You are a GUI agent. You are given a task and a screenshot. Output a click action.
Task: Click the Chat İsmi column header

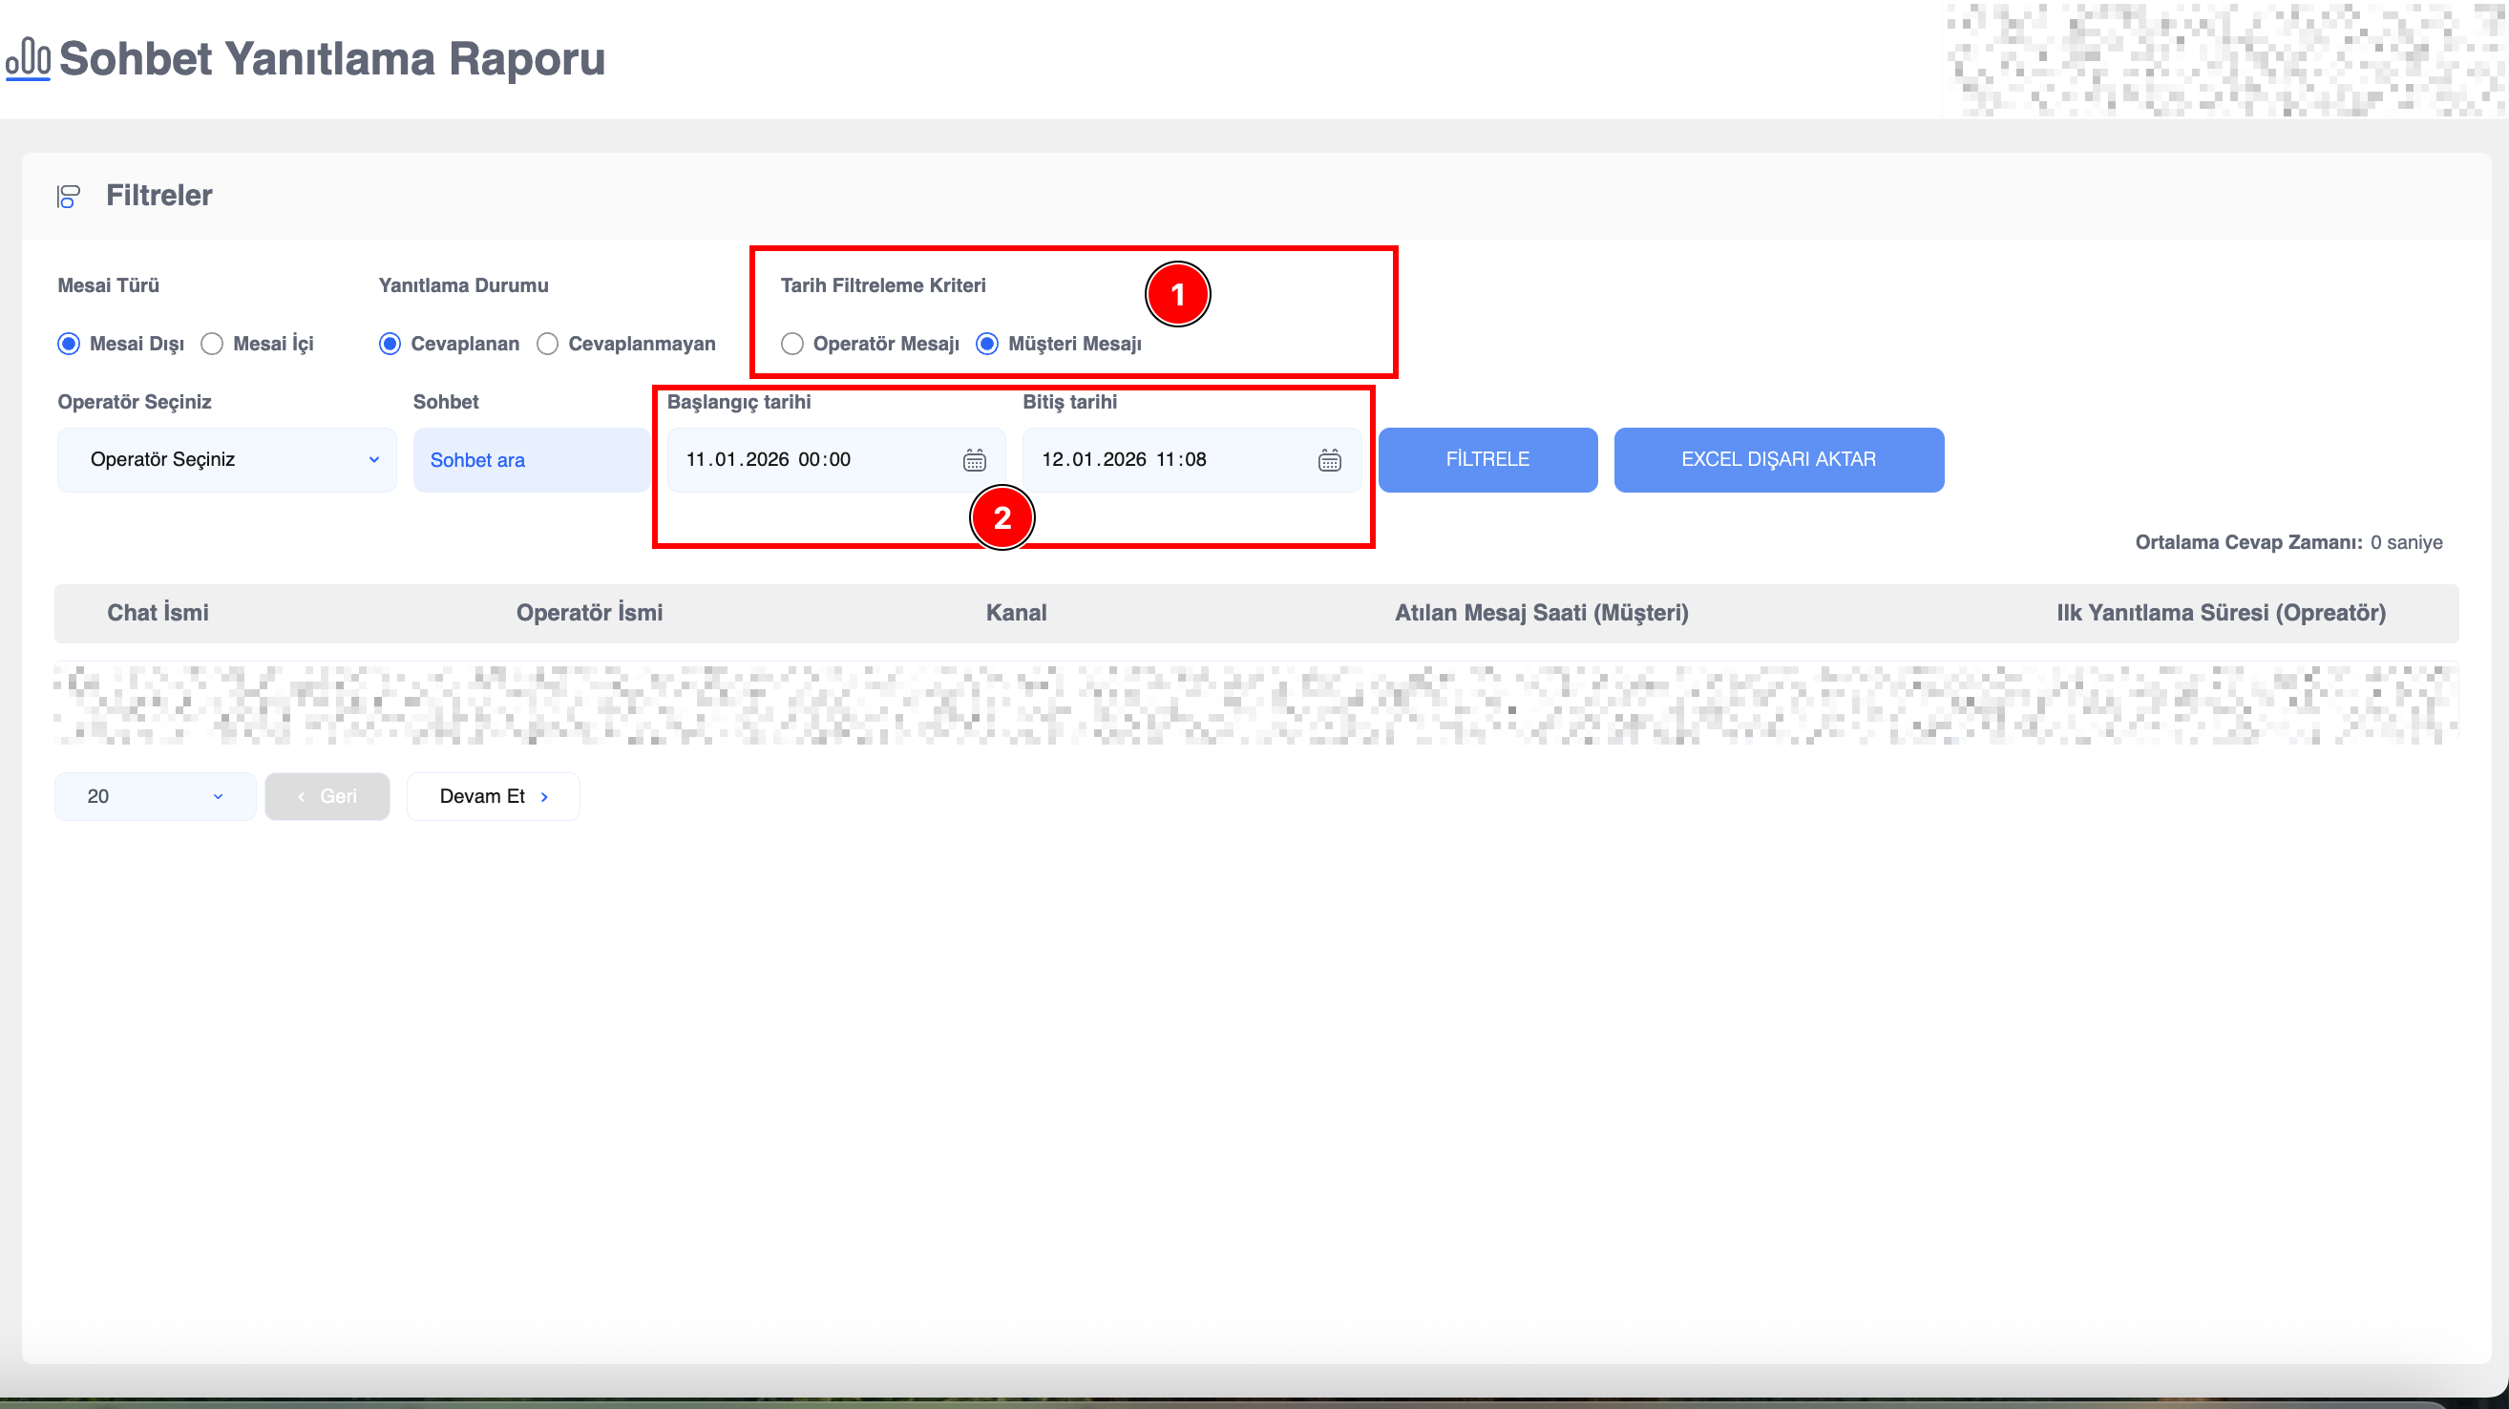point(158,613)
